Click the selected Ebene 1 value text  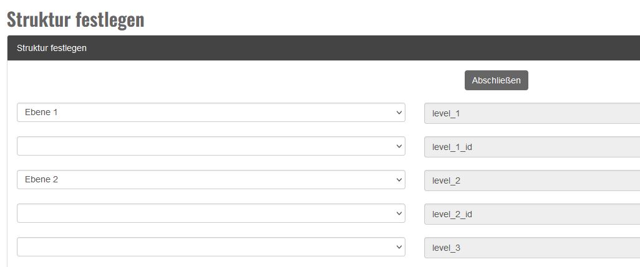41,113
